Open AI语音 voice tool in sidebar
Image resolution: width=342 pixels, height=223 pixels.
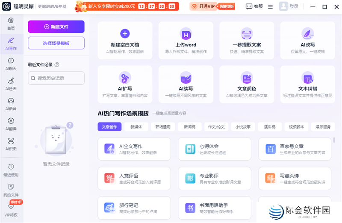tap(11, 104)
